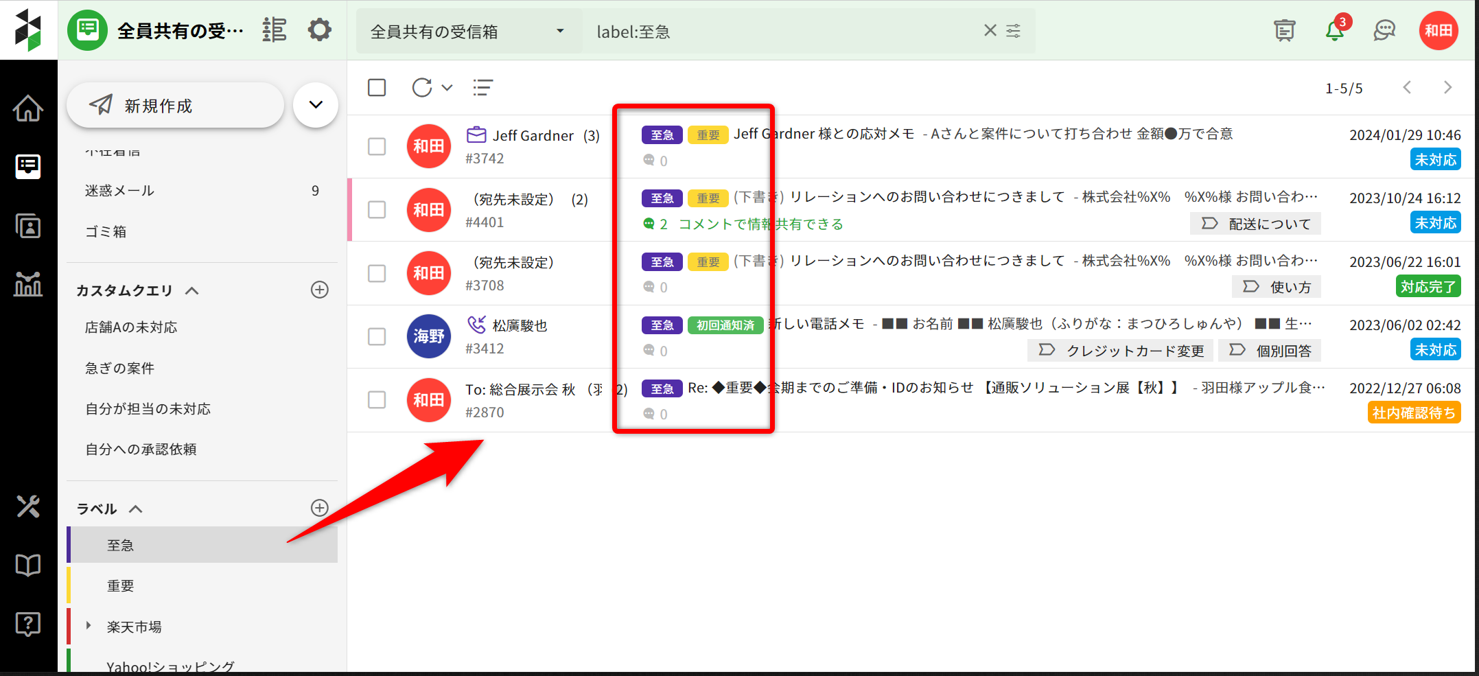Open the search filter options icon
The height and width of the screenshot is (676, 1479).
[1014, 31]
